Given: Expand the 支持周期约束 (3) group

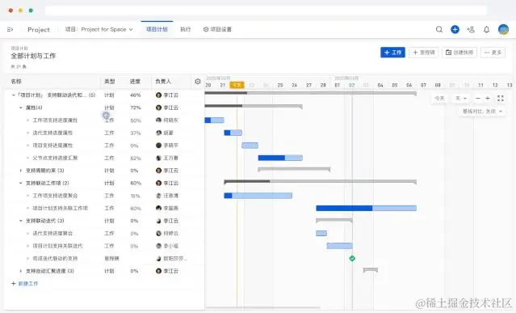Looking at the screenshot, I should click(x=21, y=171).
